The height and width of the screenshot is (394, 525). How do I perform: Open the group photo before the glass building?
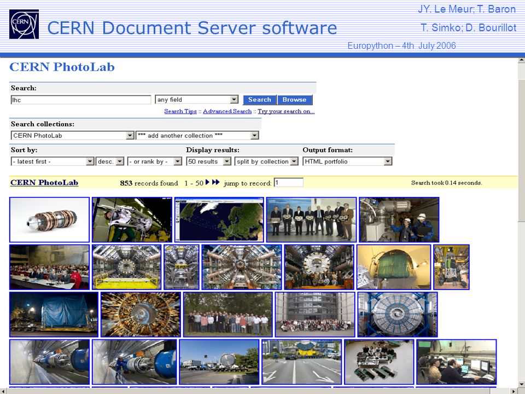coord(315,314)
